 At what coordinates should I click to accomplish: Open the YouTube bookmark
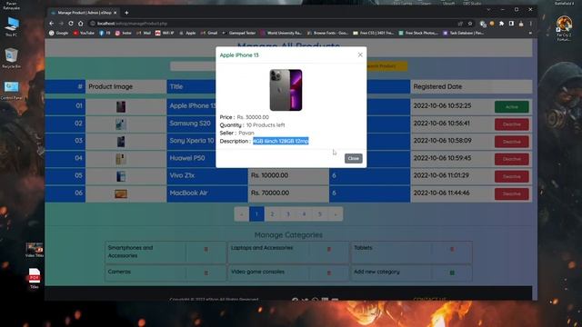point(84,33)
